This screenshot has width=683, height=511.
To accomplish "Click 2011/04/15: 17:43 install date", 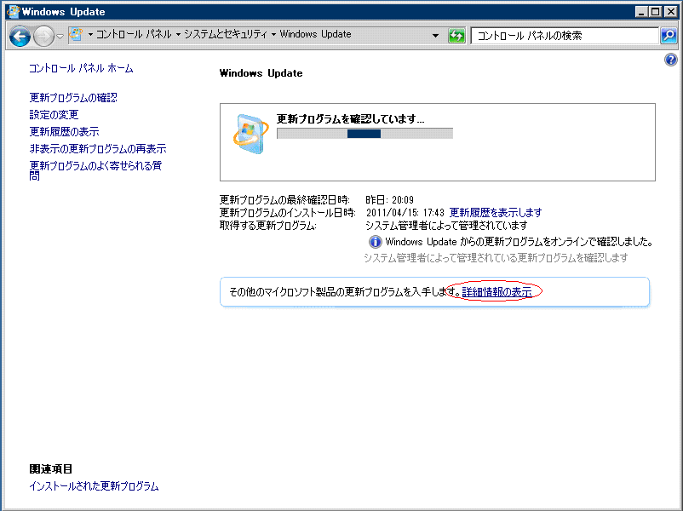I will coord(405,213).
